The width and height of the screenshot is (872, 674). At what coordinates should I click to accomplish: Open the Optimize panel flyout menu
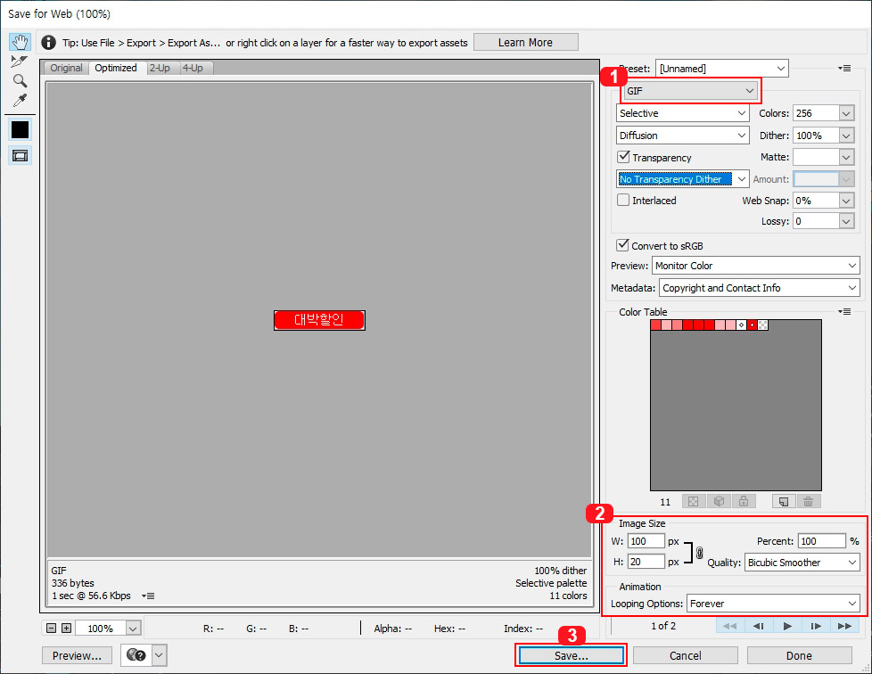[x=844, y=68]
